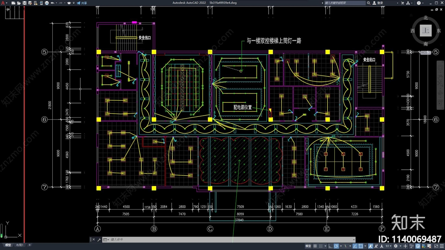The image size is (445, 250).
Task: Toggle the grid display in status bar
Action: 315,246
